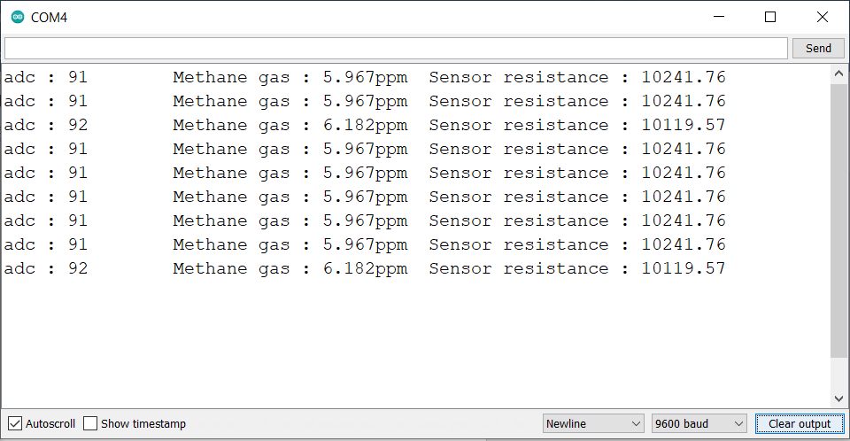The image size is (850, 441).
Task: Minimize the COM4 serial monitor window
Action: click(719, 17)
